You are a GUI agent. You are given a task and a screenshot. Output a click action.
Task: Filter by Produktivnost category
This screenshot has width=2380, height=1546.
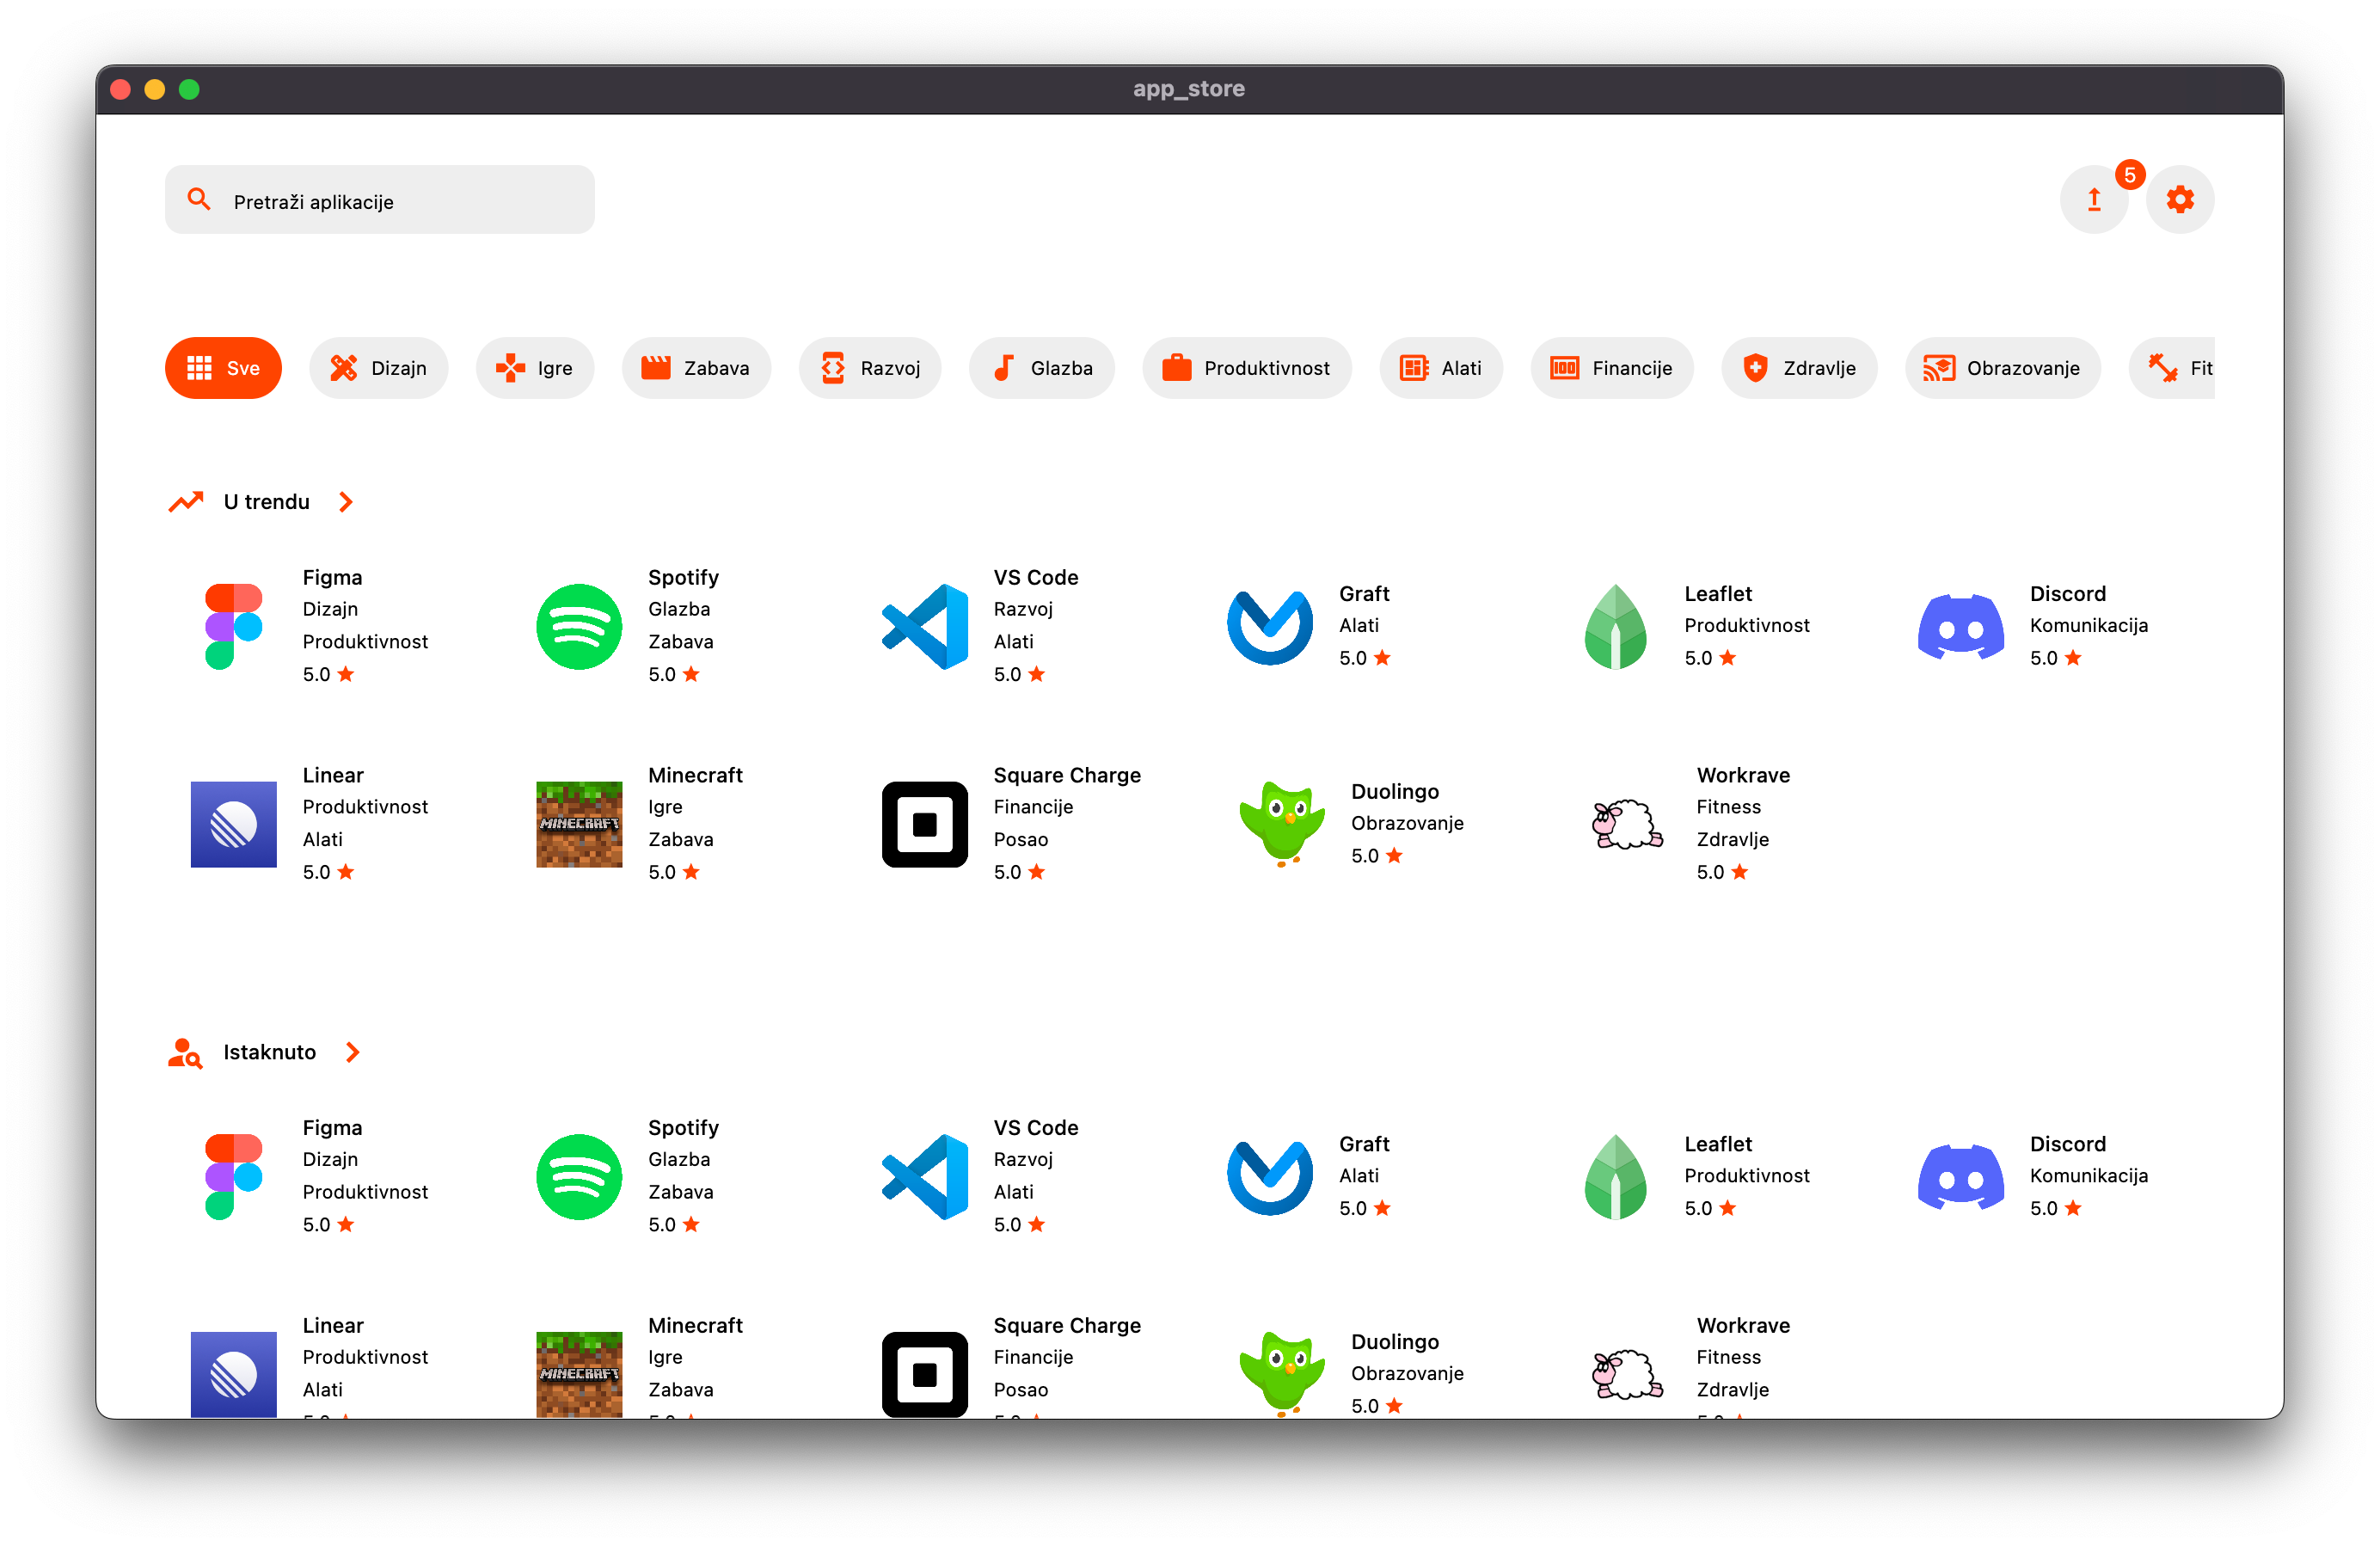pyautogui.click(x=1246, y=368)
